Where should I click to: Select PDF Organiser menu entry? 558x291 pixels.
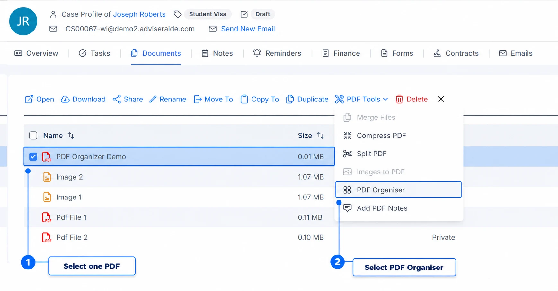click(399, 190)
